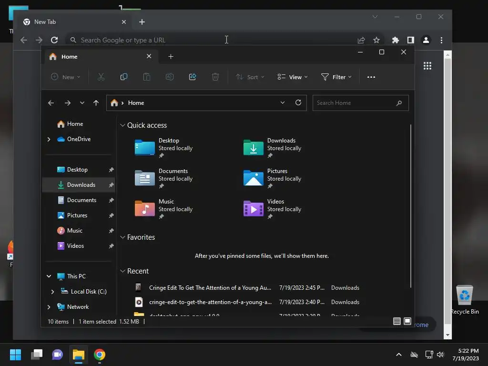Open Chrome three-dot menu
Screen dimensions: 488x366
[x=441, y=40]
